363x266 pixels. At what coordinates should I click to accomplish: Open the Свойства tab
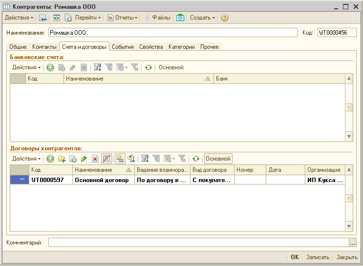click(151, 47)
